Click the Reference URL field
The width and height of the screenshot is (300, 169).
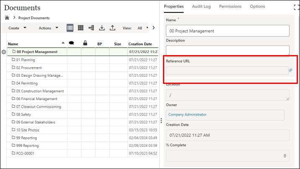click(227, 71)
